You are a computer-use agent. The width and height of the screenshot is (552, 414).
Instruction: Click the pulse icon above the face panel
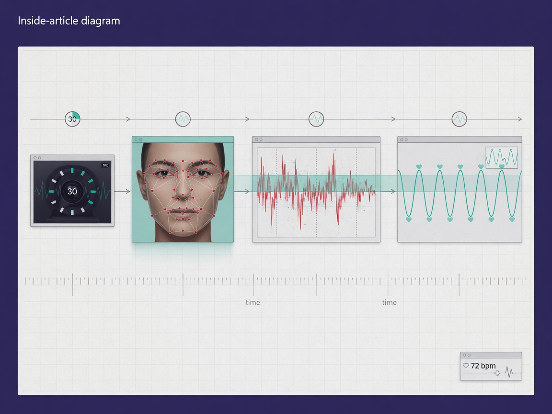(x=183, y=119)
